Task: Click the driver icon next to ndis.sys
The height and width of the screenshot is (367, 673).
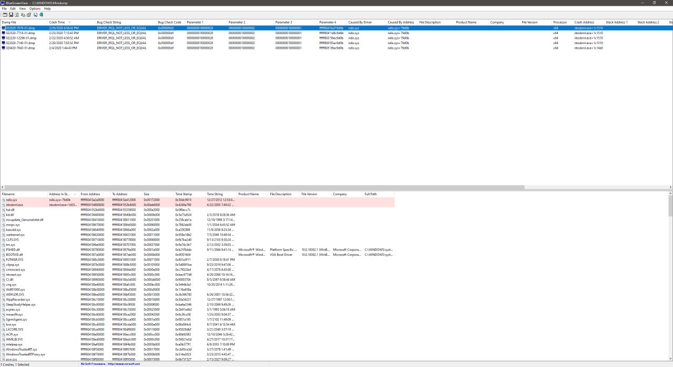Action: click(x=4, y=200)
